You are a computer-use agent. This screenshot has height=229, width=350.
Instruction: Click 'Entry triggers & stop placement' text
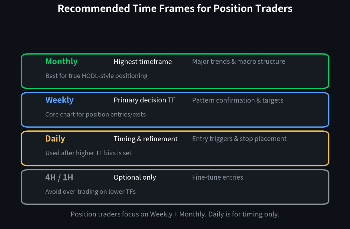tap(239, 139)
